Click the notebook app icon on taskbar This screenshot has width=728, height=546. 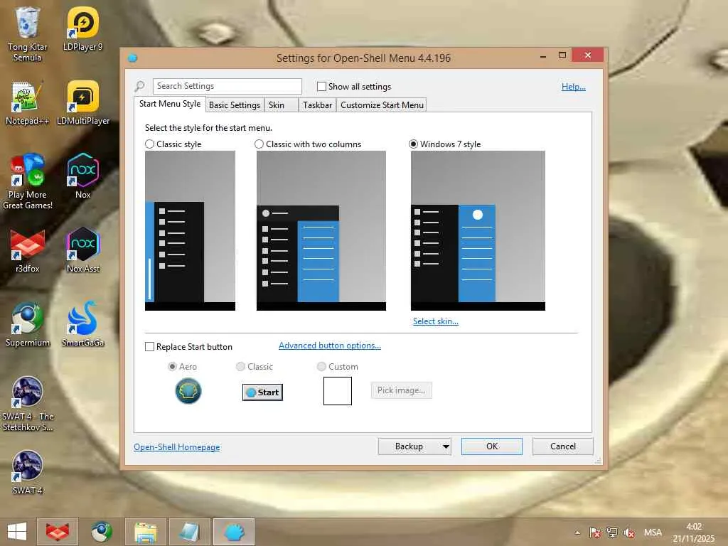tap(189, 532)
